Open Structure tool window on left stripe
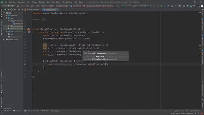This screenshot has height=115, width=204. tap(2, 76)
